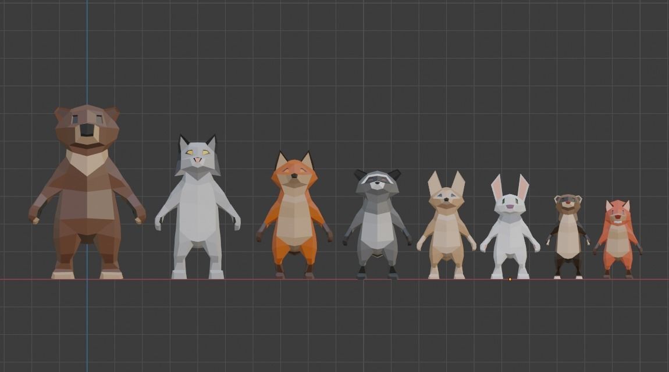Select the small orange hamster model
The width and height of the screenshot is (669, 372).
click(x=617, y=239)
